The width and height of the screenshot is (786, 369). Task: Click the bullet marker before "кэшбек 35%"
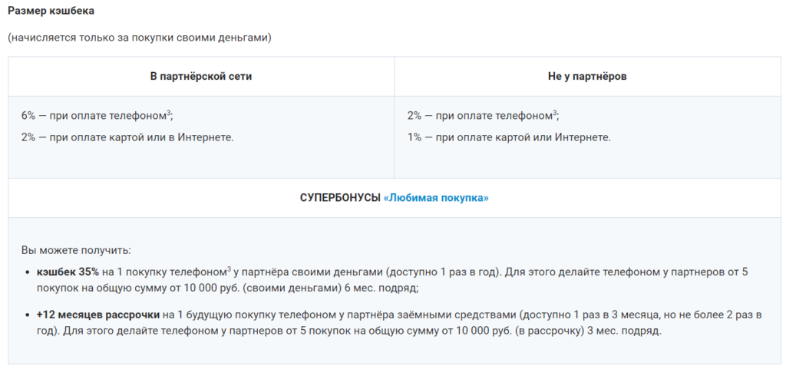[x=28, y=272]
